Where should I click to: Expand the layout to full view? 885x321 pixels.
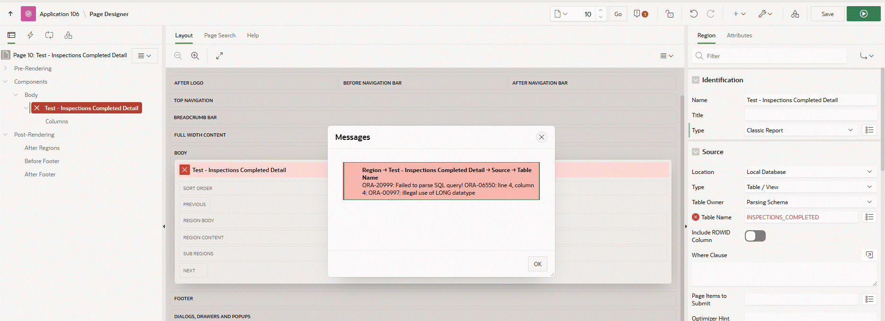(219, 56)
